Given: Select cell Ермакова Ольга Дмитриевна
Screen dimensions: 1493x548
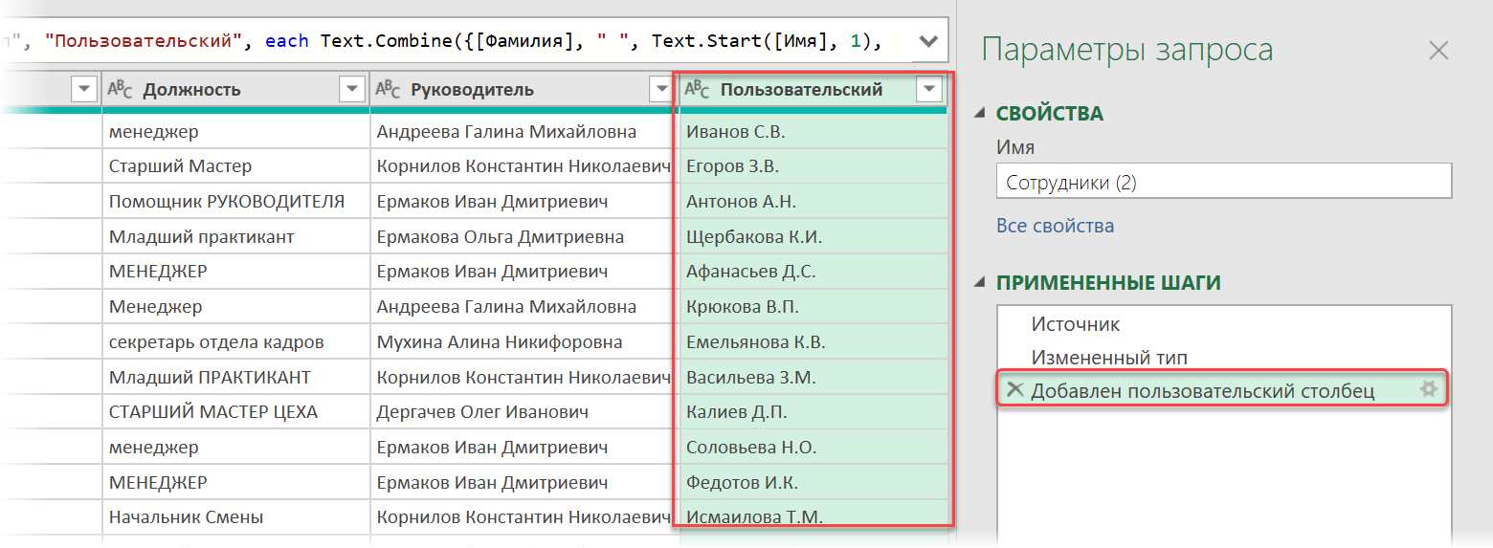Looking at the screenshot, I should [x=524, y=236].
